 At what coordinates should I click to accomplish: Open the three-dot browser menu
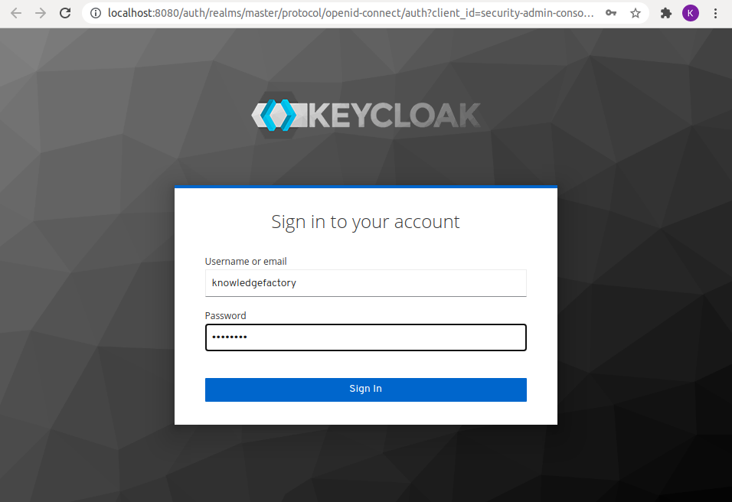pos(716,13)
